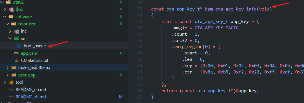Click line number 73 in the gutter
This screenshot has height=103, width=304.
tap(140, 9)
